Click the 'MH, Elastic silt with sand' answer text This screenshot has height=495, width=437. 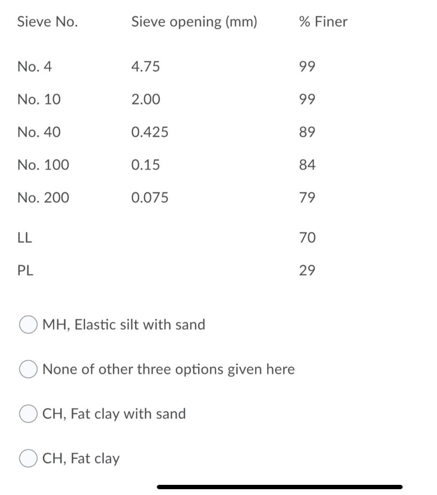tap(124, 324)
